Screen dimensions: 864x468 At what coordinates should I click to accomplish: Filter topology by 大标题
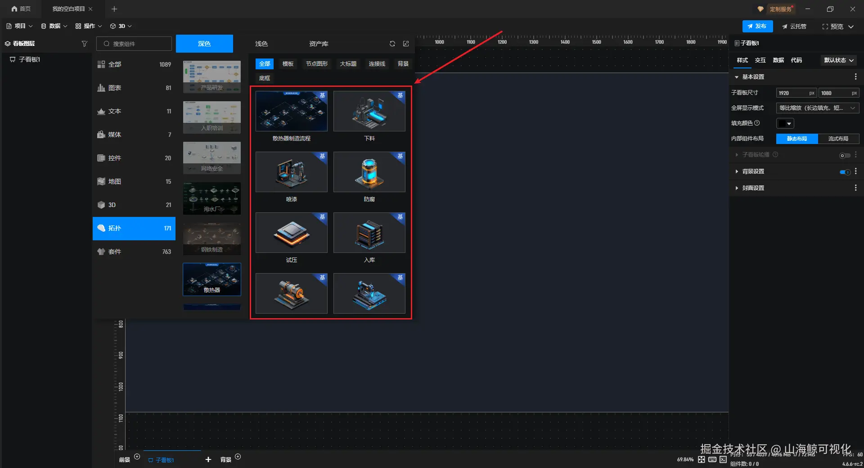pos(348,64)
